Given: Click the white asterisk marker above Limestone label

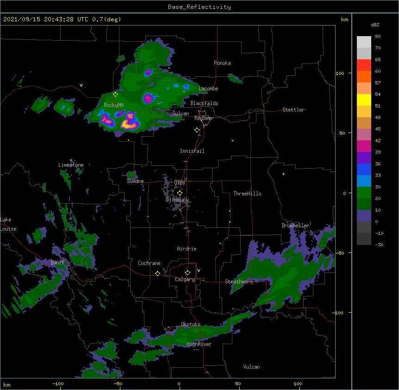Looking at the screenshot, I should [71, 160].
